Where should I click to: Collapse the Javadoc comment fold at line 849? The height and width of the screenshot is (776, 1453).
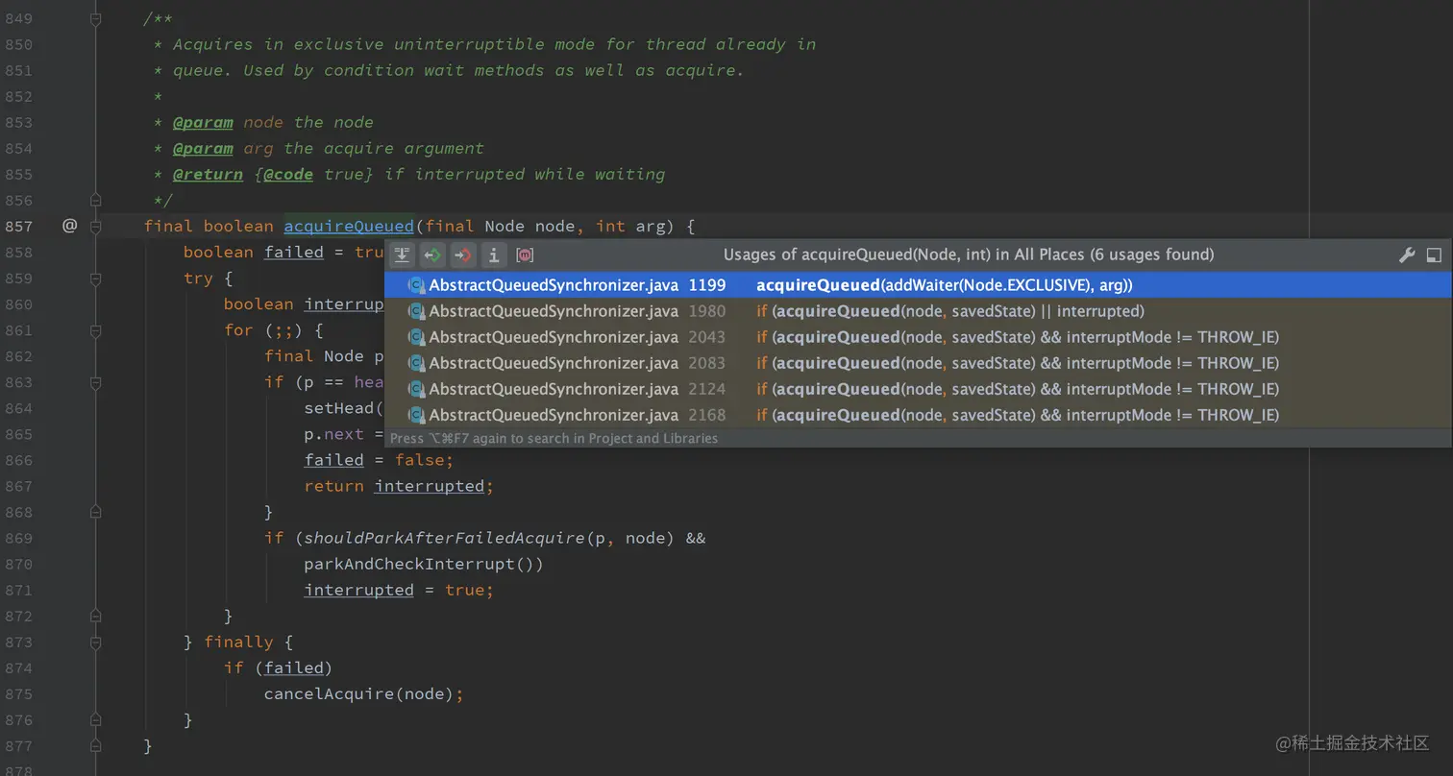tap(95, 18)
